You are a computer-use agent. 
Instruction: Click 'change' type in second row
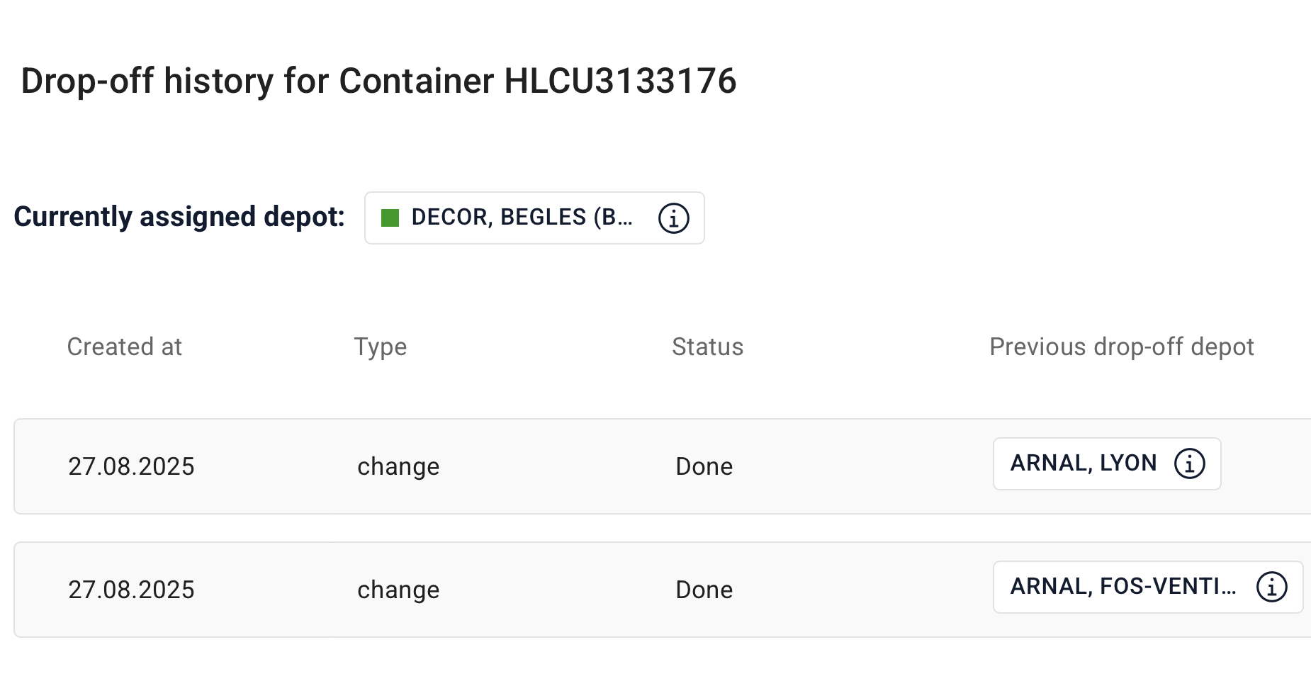coord(398,590)
